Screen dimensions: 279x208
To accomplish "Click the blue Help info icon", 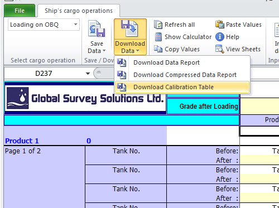I will 220,37.
